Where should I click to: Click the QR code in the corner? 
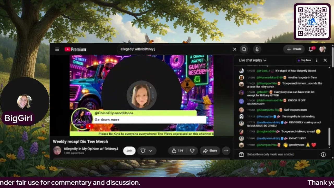312,22
